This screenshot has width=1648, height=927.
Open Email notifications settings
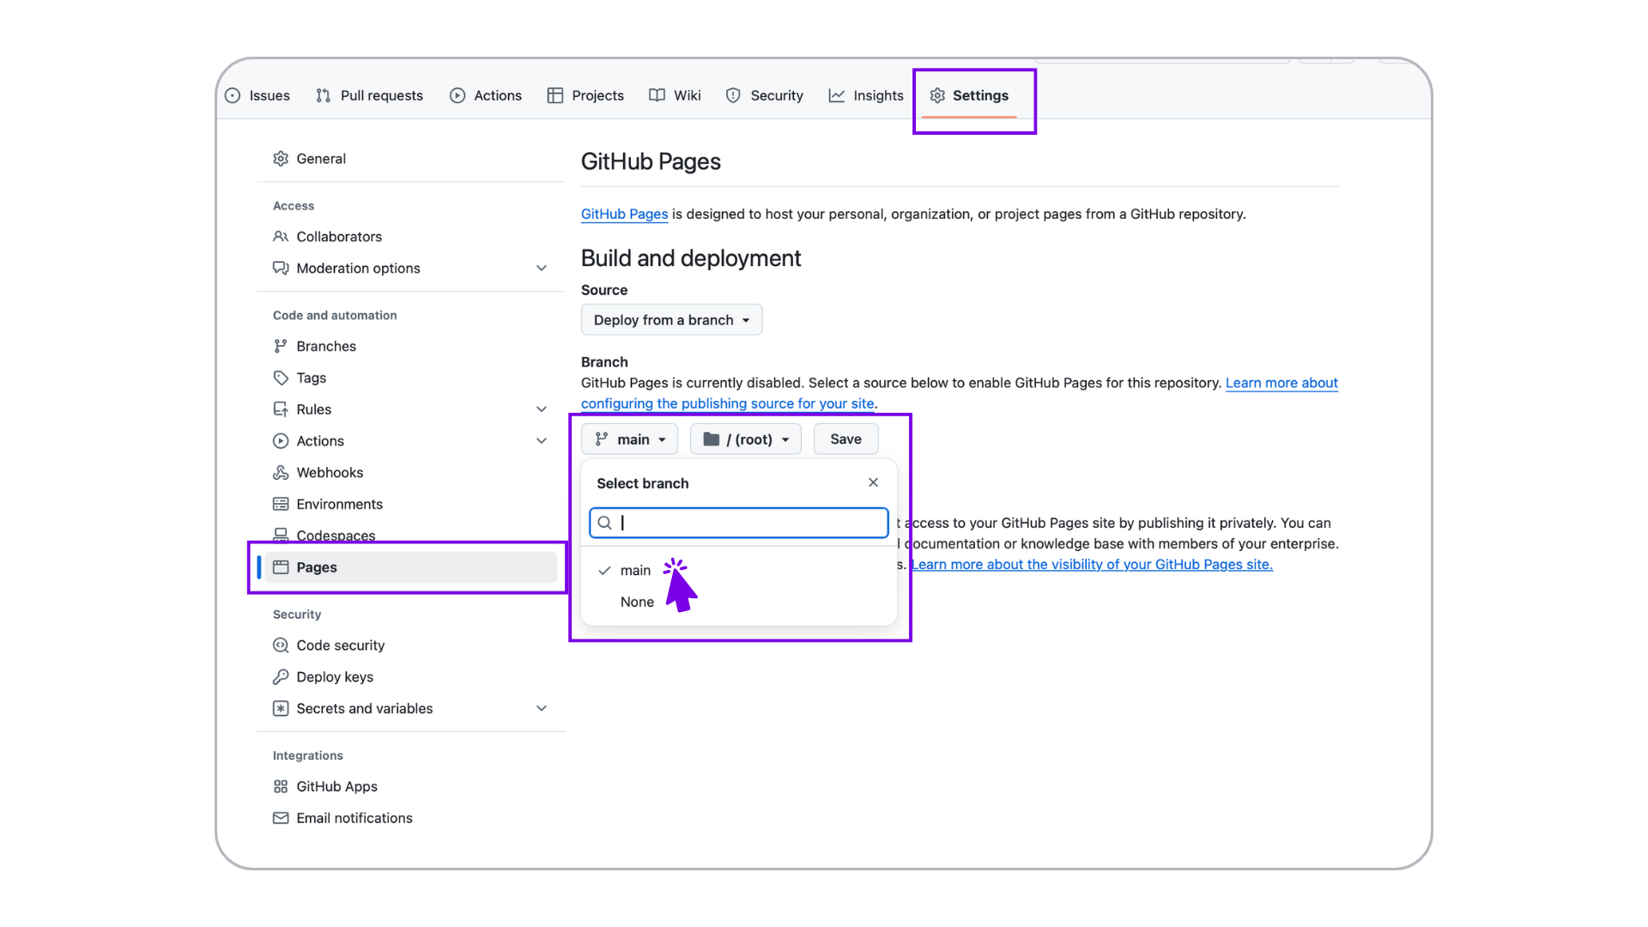pyautogui.click(x=411, y=819)
